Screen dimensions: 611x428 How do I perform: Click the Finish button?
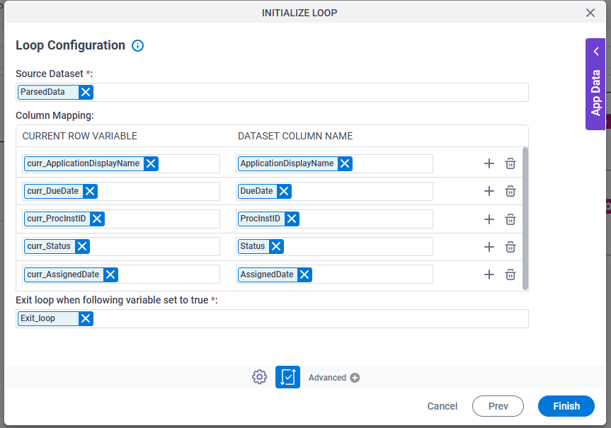tap(566, 406)
